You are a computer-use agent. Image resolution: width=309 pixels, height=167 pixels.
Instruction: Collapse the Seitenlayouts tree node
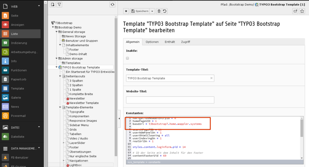[60, 76]
